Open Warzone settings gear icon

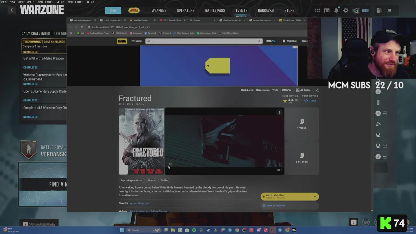coord(346,10)
